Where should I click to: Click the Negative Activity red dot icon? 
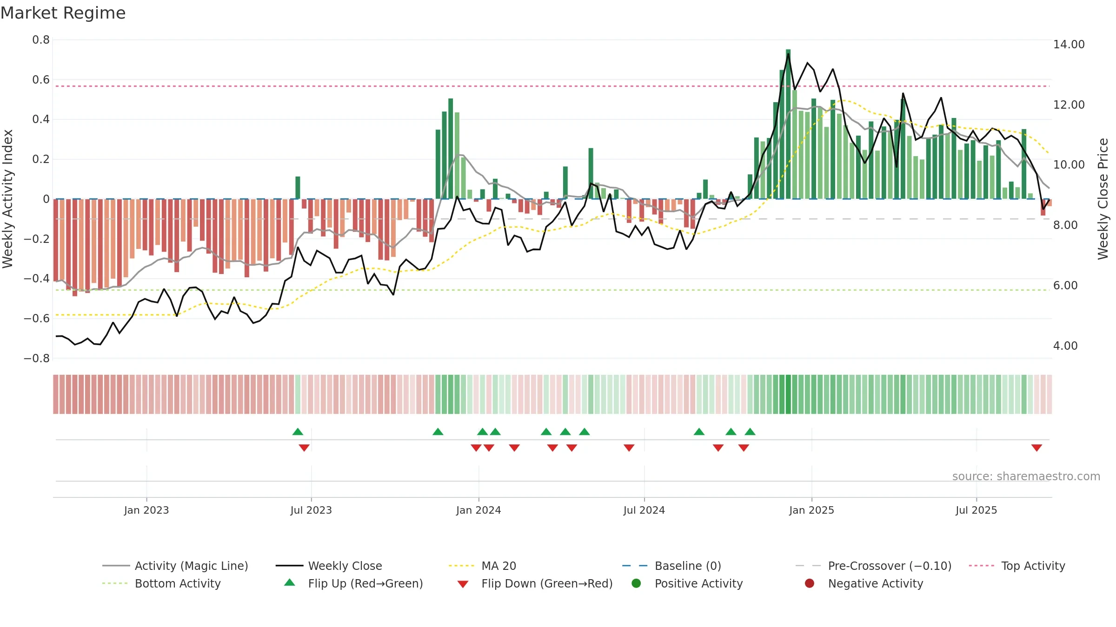point(810,583)
